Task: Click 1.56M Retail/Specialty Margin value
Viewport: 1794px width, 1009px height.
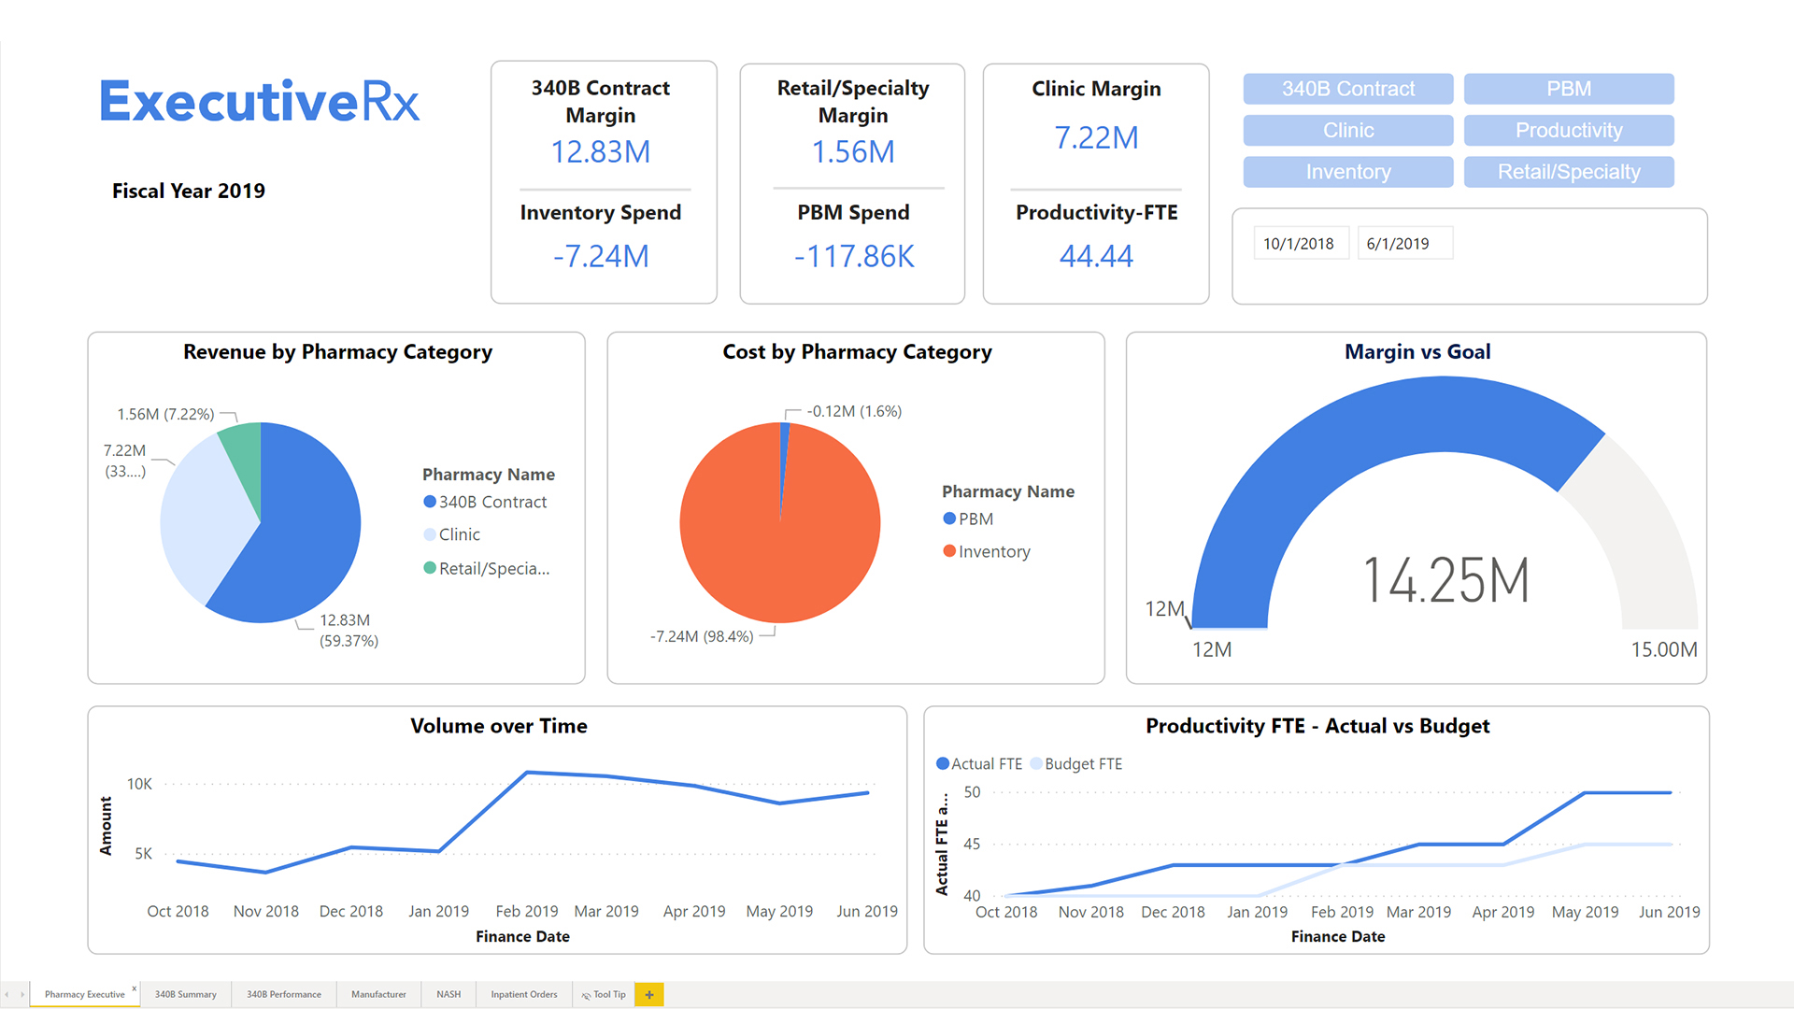Action: click(x=853, y=151)
